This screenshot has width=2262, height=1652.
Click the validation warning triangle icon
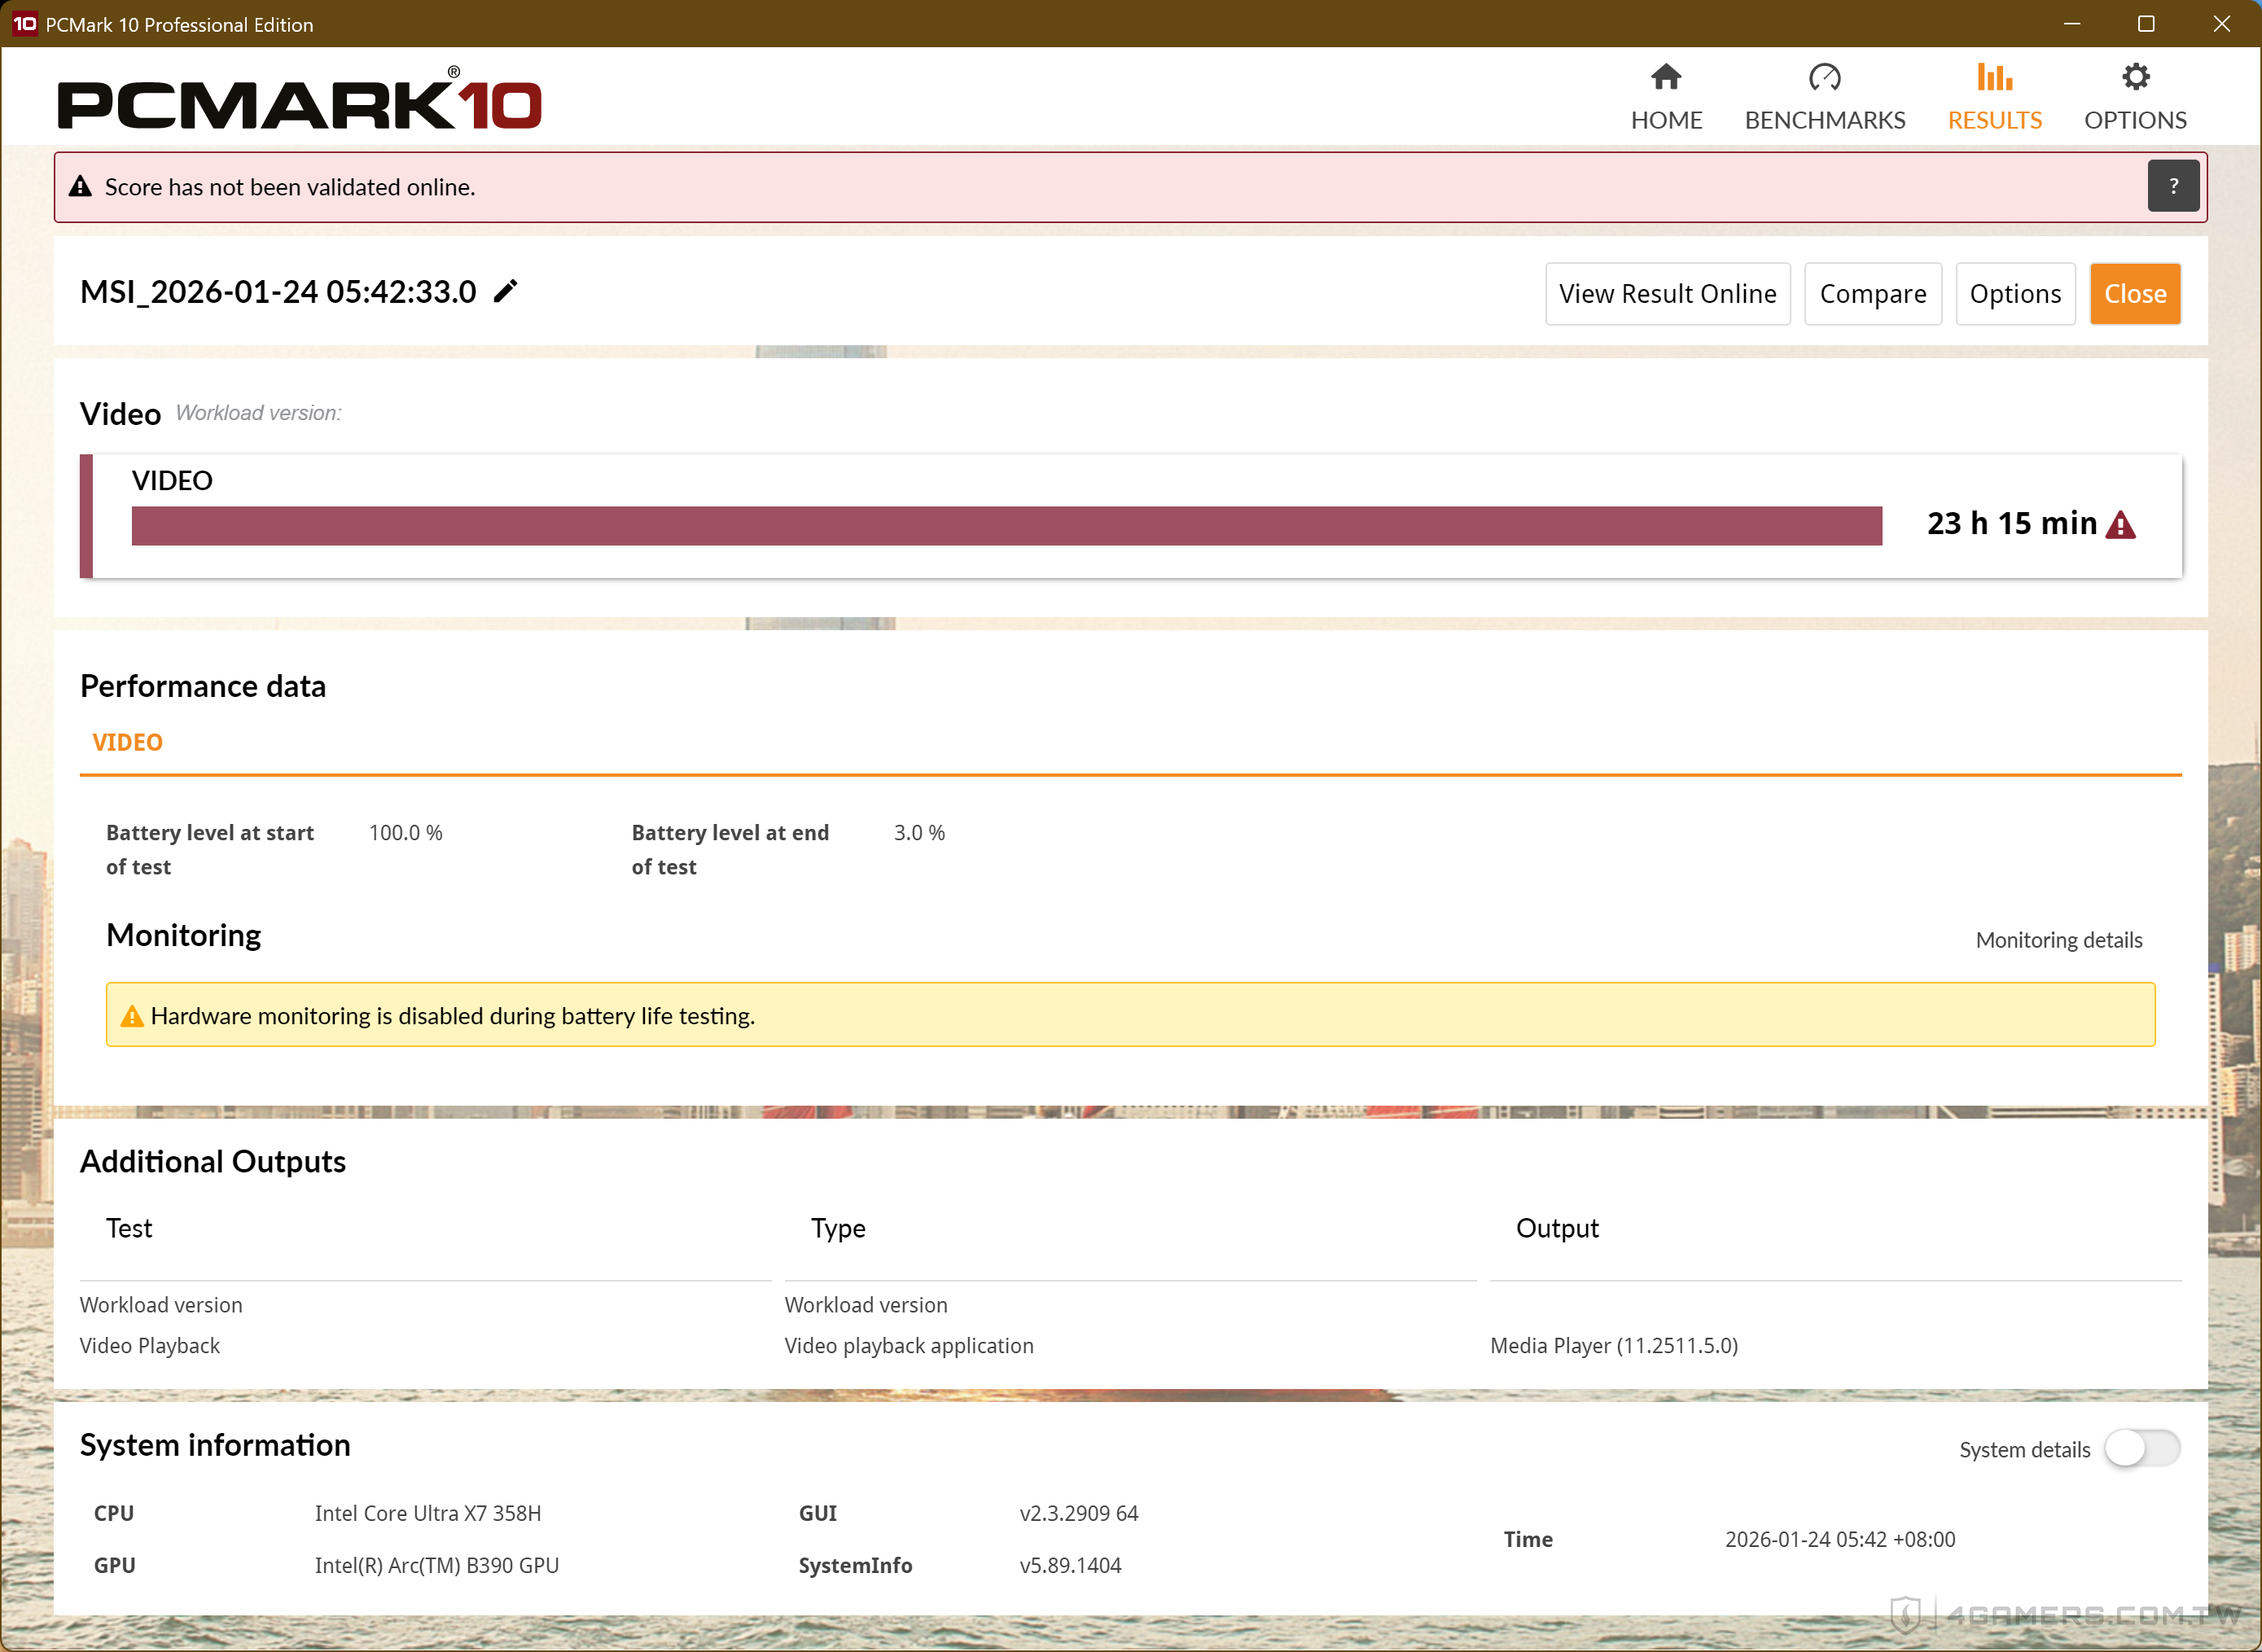coord(80,187)
